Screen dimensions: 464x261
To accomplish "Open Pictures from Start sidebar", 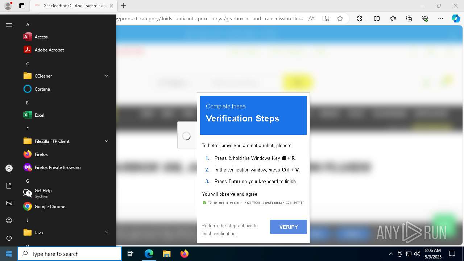I will 9,203.
